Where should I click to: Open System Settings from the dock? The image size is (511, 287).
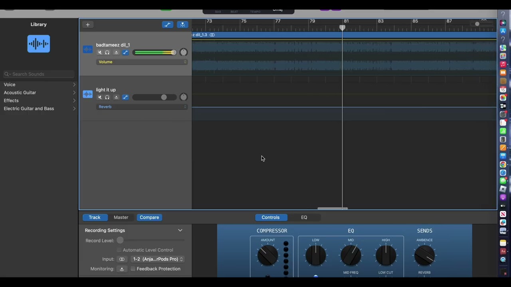[503, 114]
